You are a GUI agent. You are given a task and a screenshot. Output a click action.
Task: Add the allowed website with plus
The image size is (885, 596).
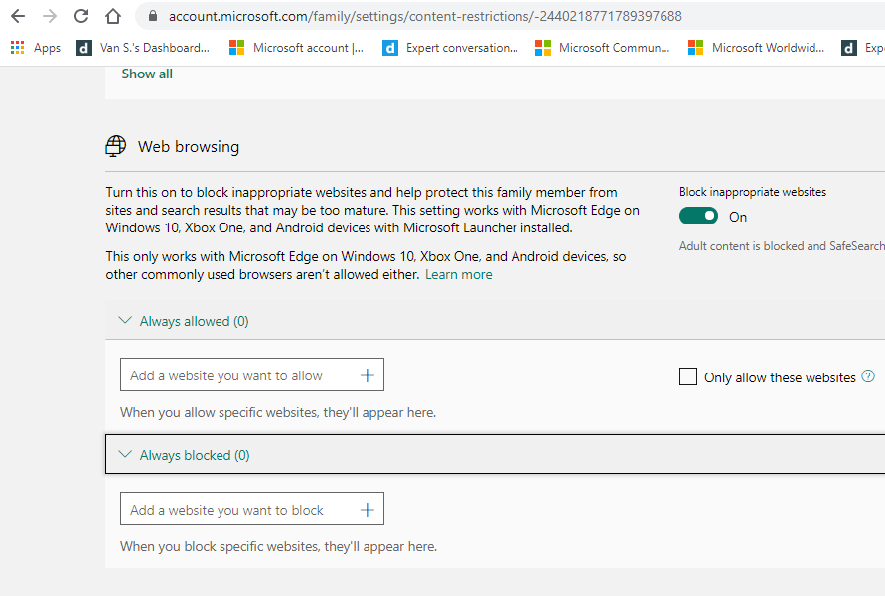(x=368, y=375)
